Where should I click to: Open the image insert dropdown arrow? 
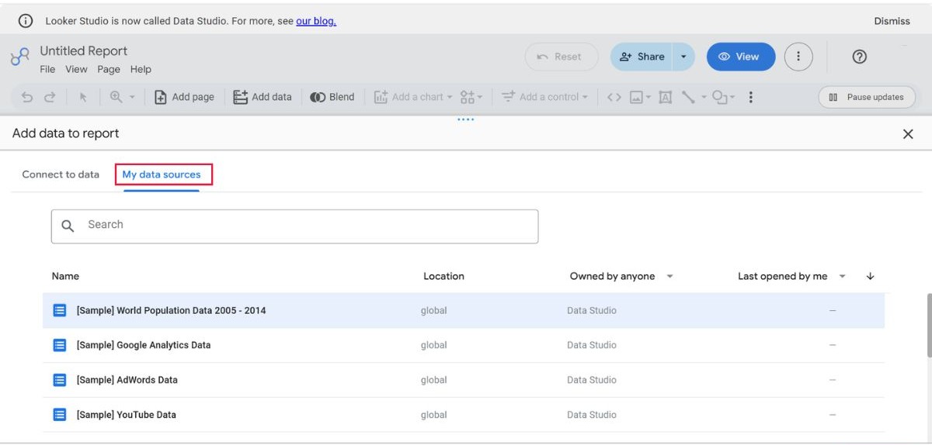[648, 97]
